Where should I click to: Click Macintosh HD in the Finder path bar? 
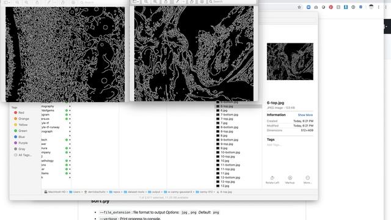point(55,192)
